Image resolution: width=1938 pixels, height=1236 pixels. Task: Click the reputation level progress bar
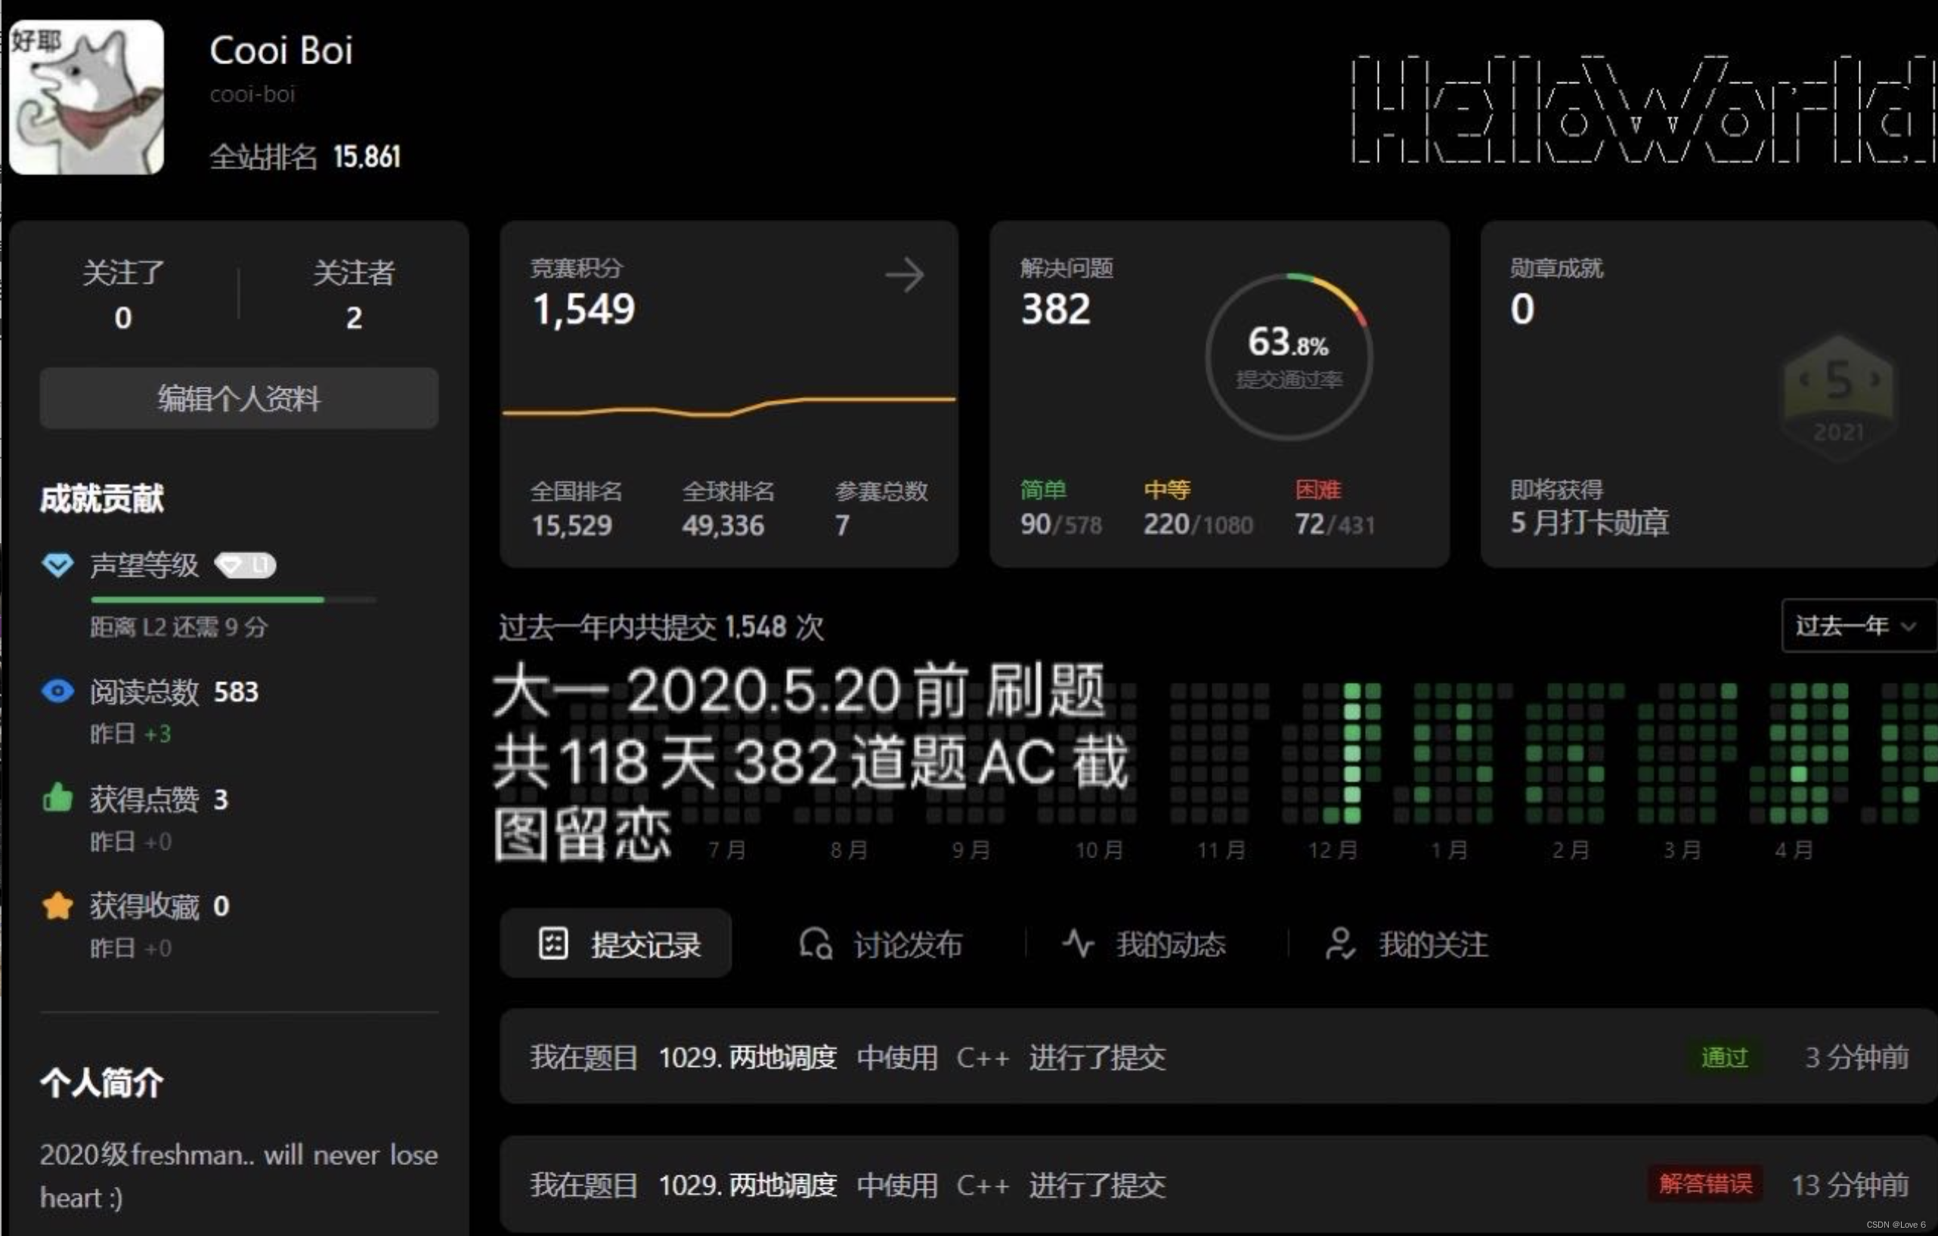pos(233,600)
